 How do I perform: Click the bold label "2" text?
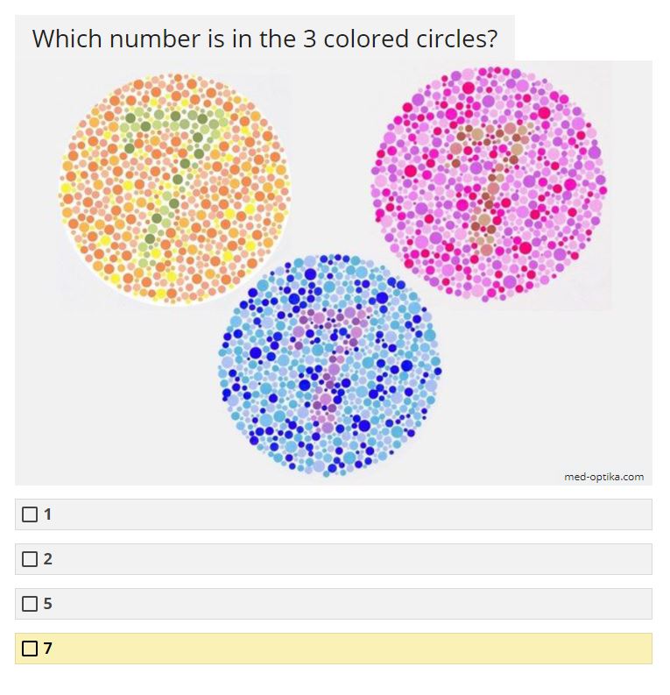[48, 559]
